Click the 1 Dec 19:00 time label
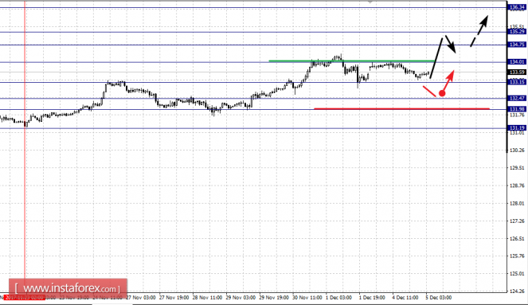 pyautogui.click(x=372, y=298)
